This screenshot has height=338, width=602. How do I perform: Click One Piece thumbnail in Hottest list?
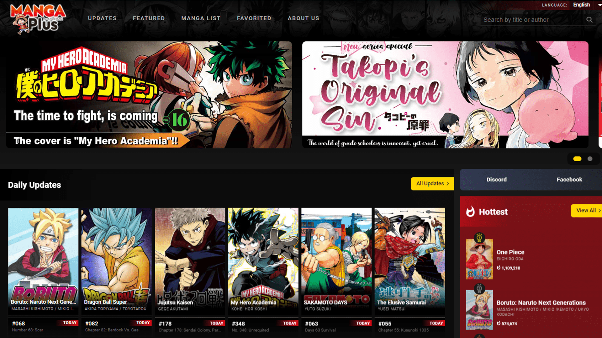pos(479,259)
